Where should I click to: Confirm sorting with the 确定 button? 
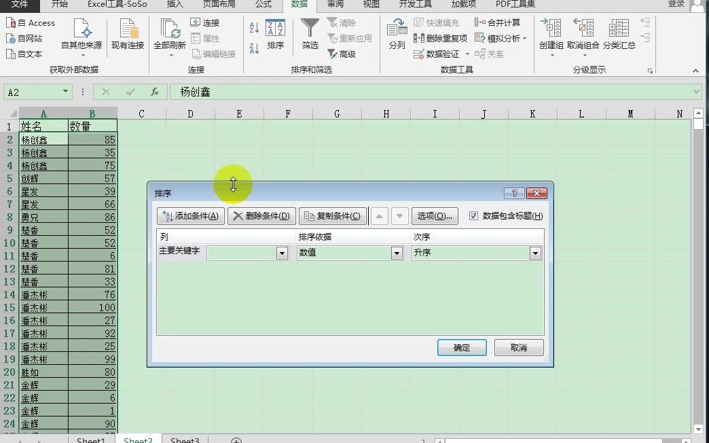462,347
